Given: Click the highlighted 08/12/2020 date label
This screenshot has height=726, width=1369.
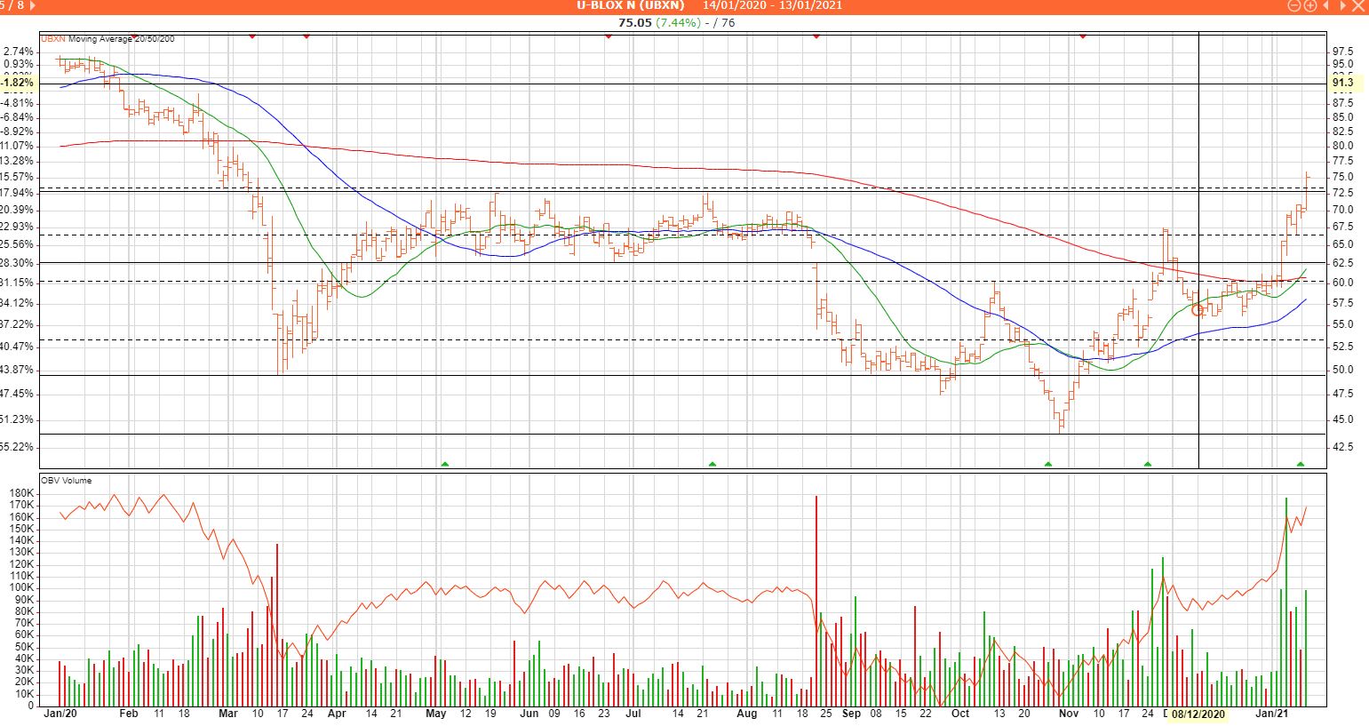Looking at the screenshot, I should pyautogui.click(x=1198, y=714).
